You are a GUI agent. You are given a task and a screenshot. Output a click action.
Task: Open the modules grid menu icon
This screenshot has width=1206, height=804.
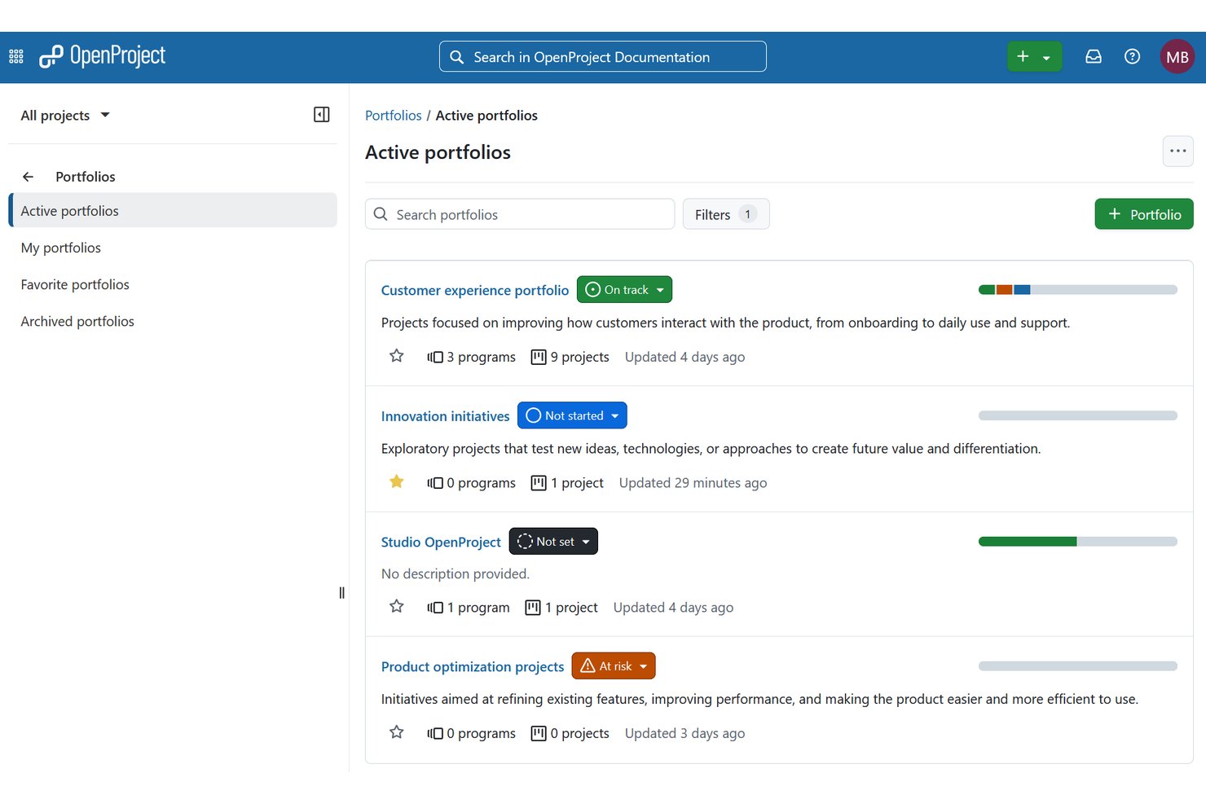click(15, 57)
